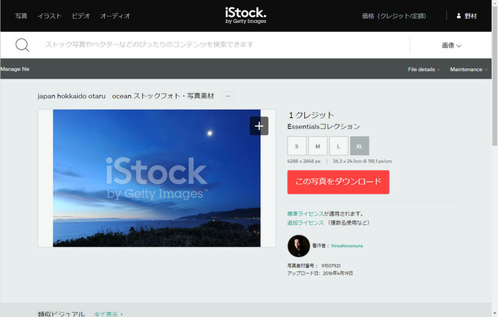
Task: Open the 標準ライセンス link
Action: [x=305, y=214]
